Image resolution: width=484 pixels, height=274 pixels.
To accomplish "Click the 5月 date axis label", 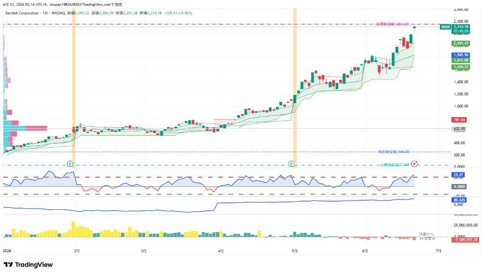I will pyautogui.click(x=295, y=251).
